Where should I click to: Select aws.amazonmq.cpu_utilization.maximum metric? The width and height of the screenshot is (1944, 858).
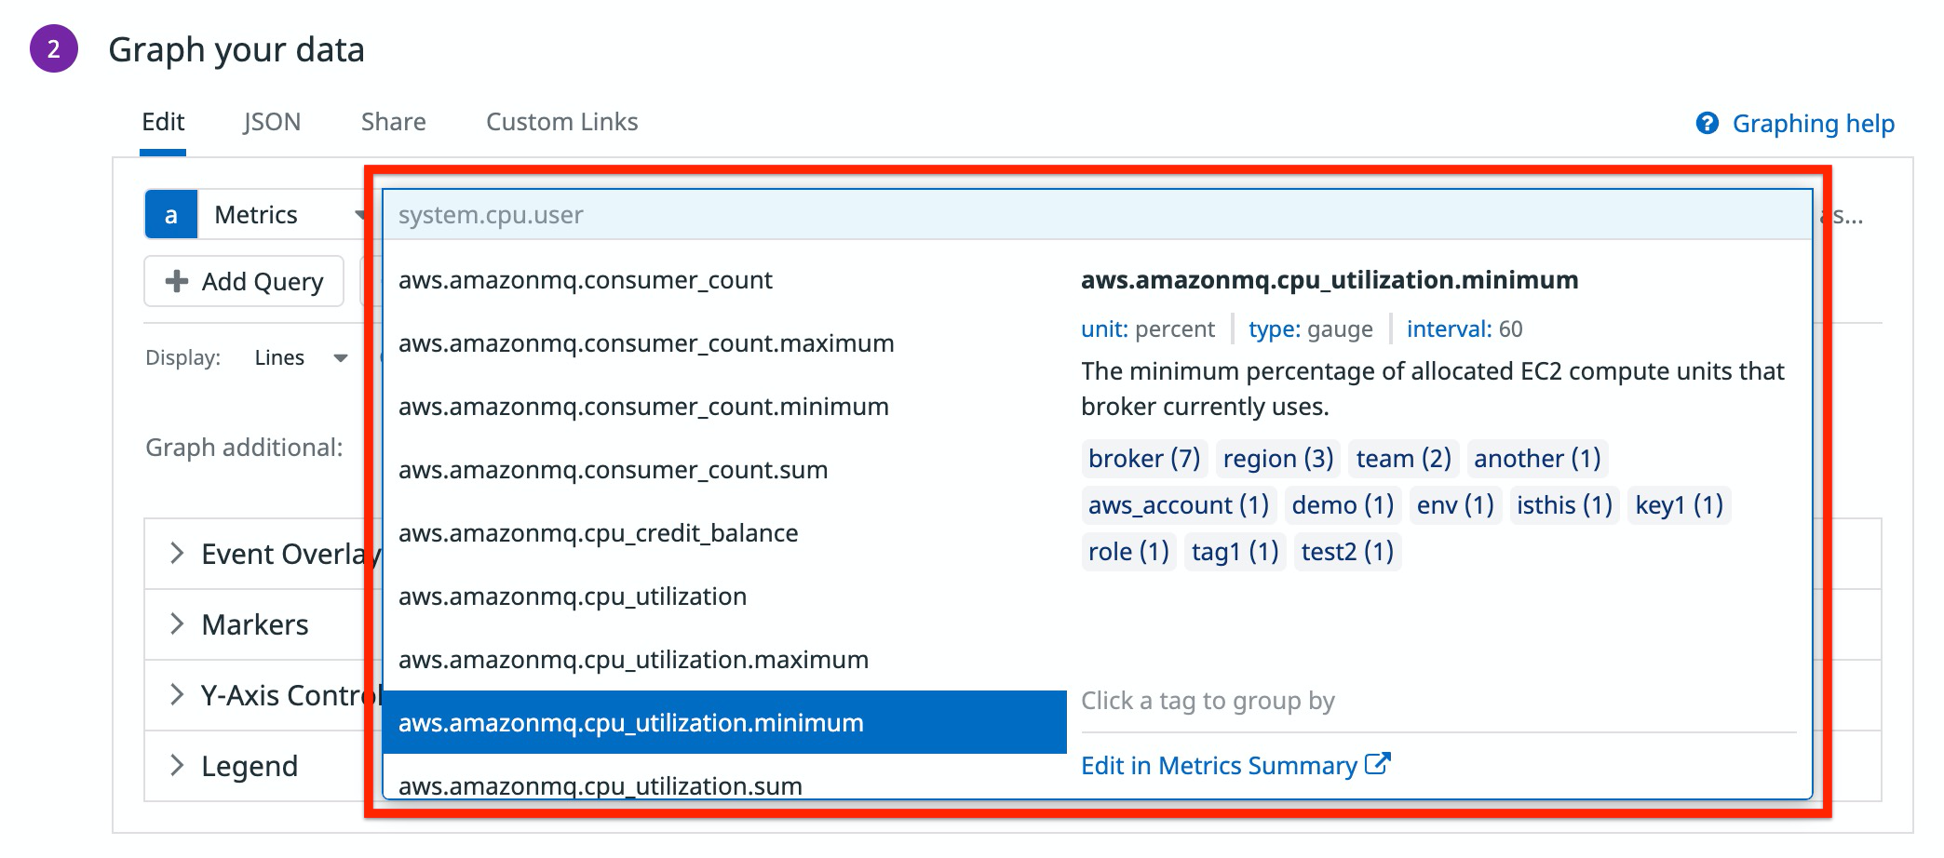(724, 660)
